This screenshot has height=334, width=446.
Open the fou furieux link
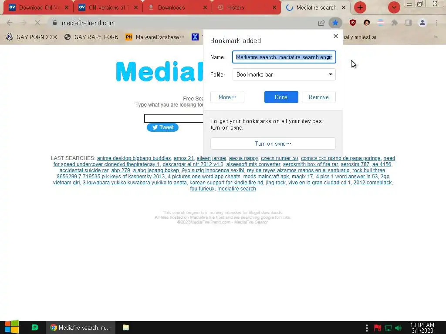coord(202,189)
